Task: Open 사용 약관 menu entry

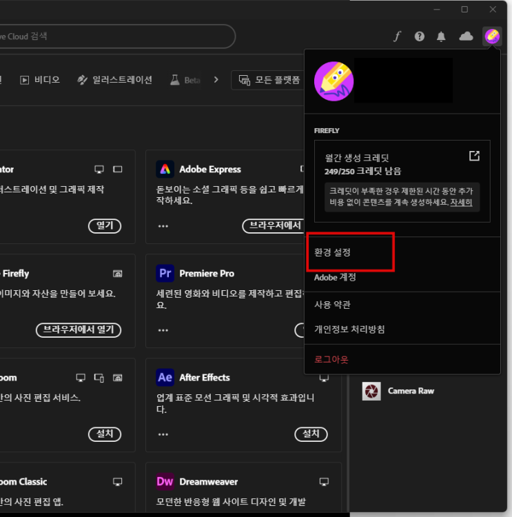Action: [332, 305]
